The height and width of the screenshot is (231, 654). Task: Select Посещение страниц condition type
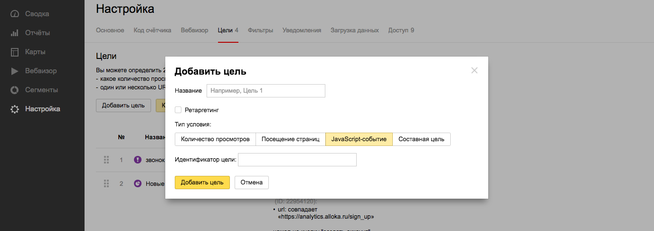point(290,139)
